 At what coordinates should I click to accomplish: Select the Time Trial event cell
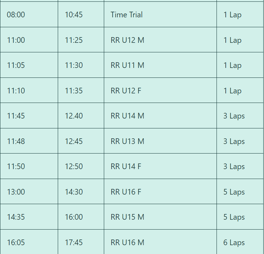[x=160, y=15]
